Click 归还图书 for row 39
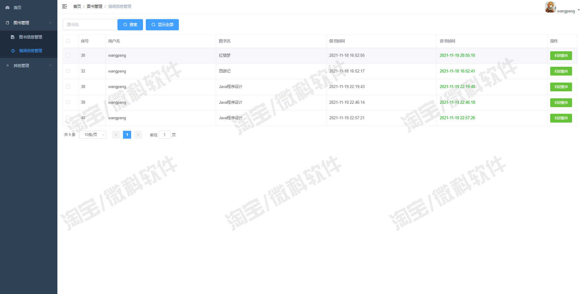583x294 pixels. point(561,103)
